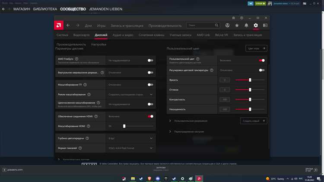Toggle Целочисленное масштабирование switch
This screenshot has width=324, height=182.
pos(150,104)
